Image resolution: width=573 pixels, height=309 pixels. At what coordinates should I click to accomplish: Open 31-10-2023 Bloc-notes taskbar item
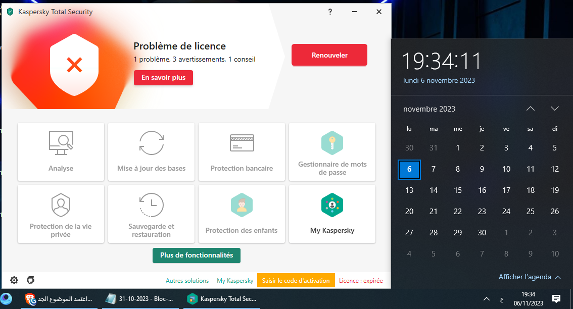tap(139, 299)
